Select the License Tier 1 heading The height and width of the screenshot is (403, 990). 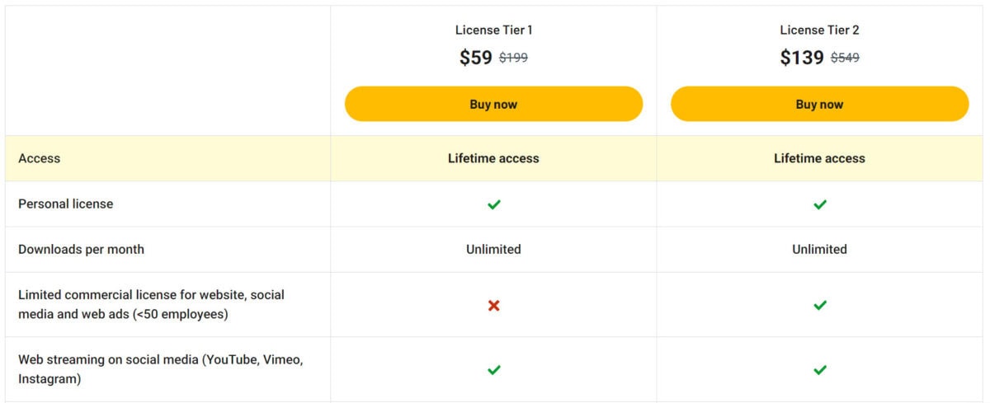[493, 30]
